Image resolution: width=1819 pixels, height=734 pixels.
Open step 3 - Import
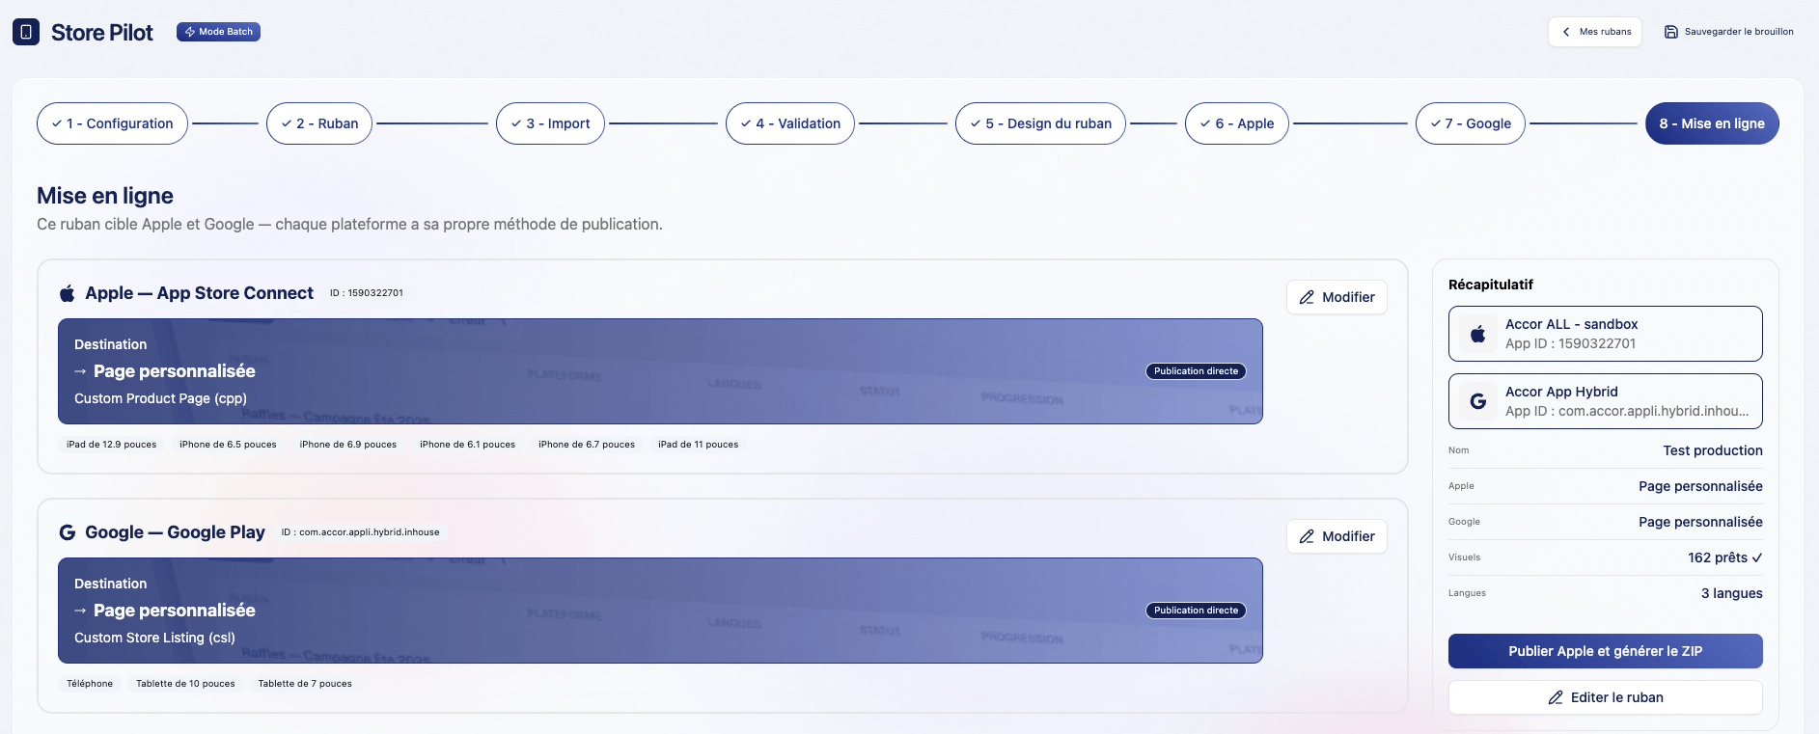point(550,123)
